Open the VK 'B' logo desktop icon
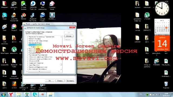The image size is (173, 97). tap(52, 16)
